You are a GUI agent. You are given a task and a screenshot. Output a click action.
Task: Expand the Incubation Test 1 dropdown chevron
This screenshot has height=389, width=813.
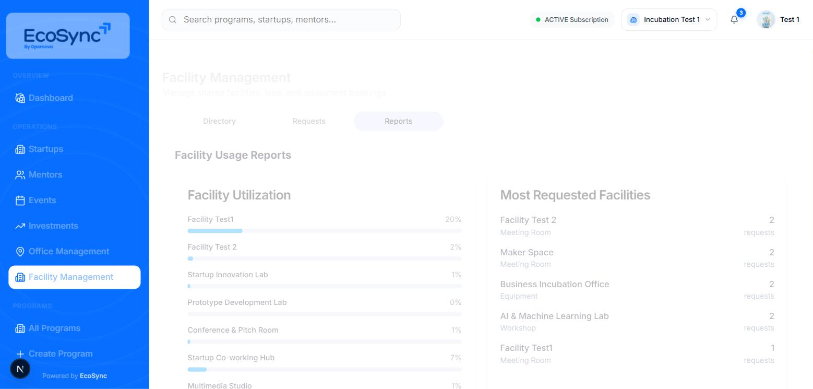coord(708,20)
